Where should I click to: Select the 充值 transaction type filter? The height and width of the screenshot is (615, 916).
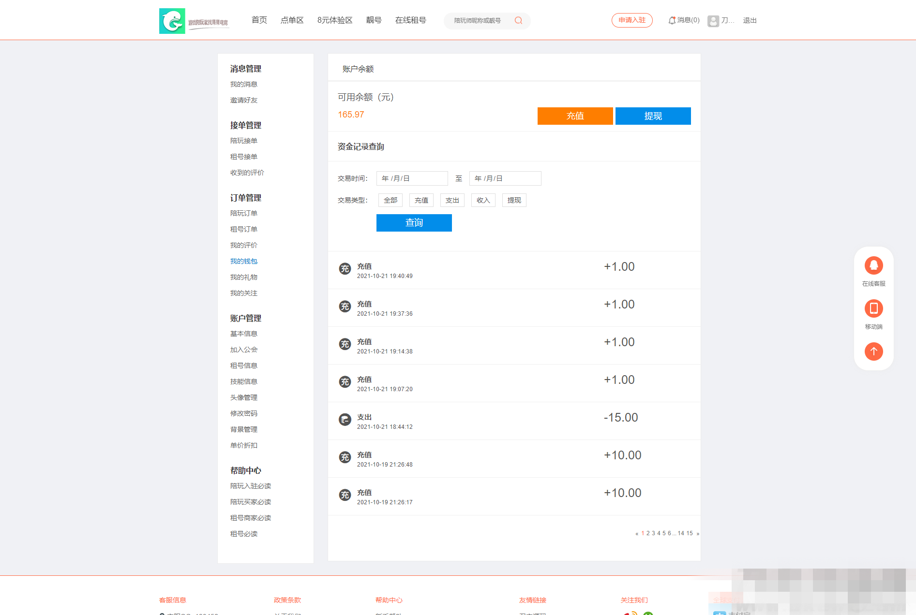click(421, 200)
